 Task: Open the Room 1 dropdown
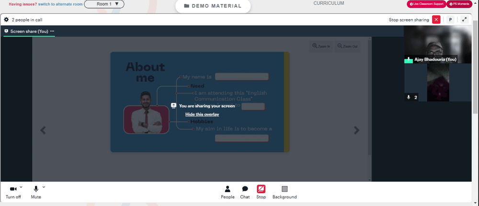104,4
